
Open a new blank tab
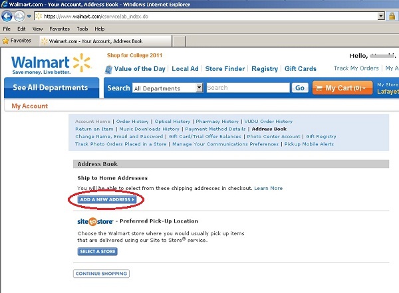[x=179, y=41]
